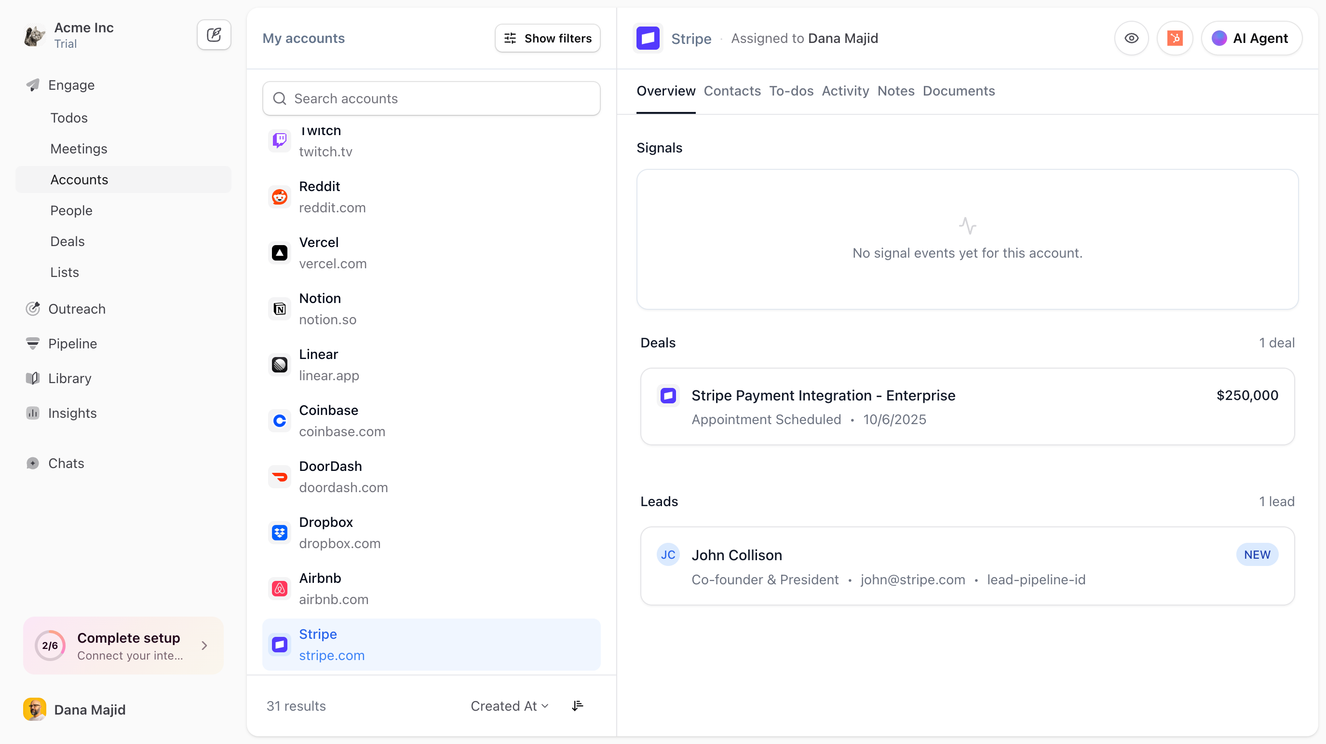
Task: Switch to the Contacts tab
Action: [x=732, y=91]
